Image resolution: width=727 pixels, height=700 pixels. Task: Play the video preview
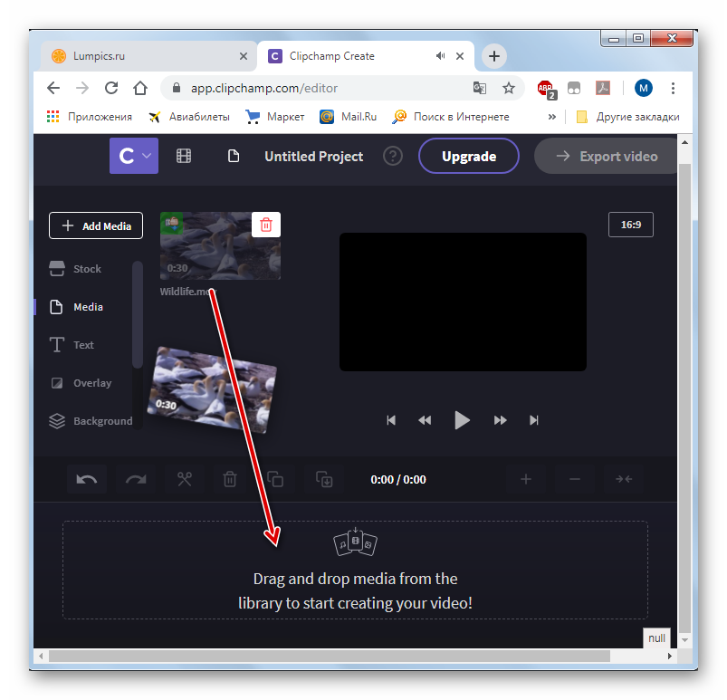[x=462, y=420]
